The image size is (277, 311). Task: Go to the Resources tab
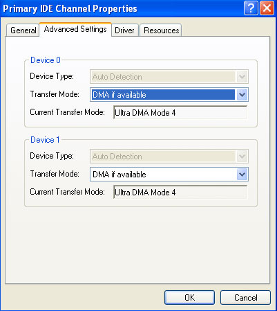tap(161, 30)
